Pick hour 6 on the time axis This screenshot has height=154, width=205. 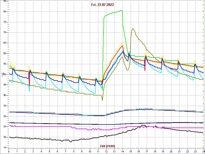point(57,152)
